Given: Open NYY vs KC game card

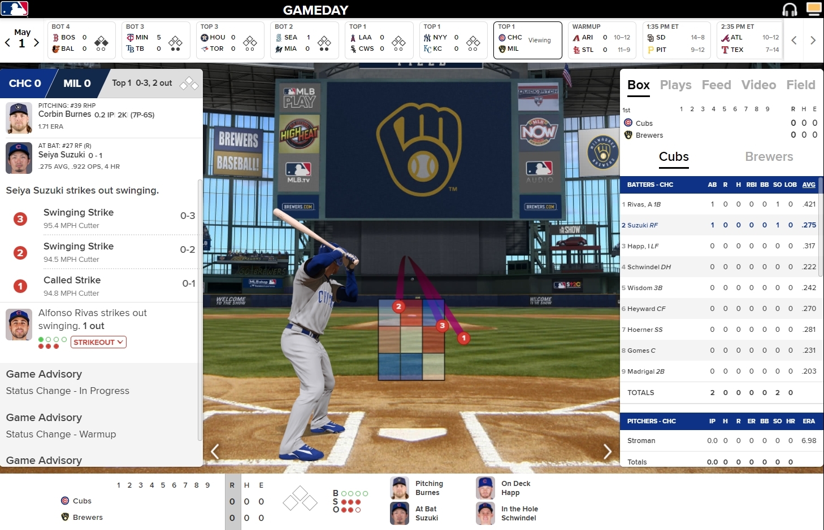Looking at the screenshot, I should pyautogui.click(x=452, y=40).
